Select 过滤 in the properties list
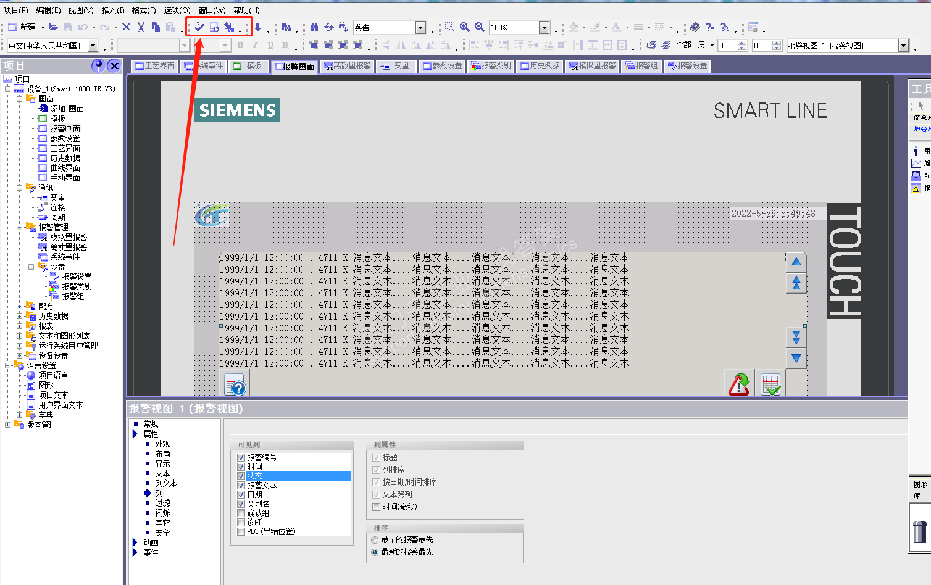This screenshot has height=585, width=931. tap(162, 503)
